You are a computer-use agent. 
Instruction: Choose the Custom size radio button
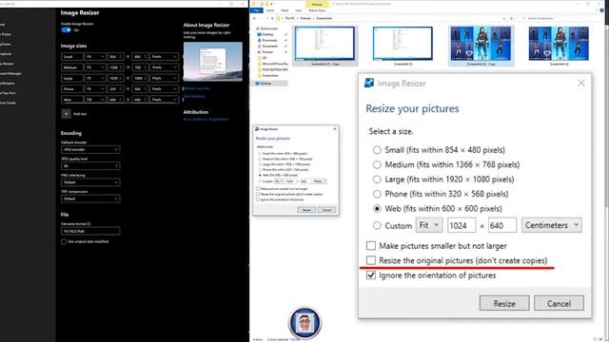377,225
